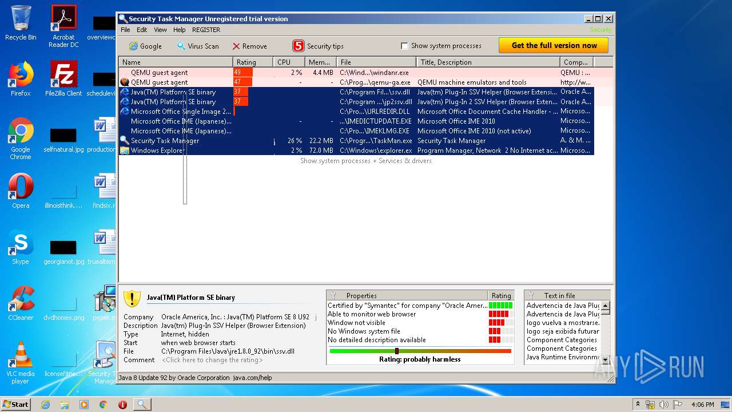Click 'Window not visible' property

(x=356, y=323)
